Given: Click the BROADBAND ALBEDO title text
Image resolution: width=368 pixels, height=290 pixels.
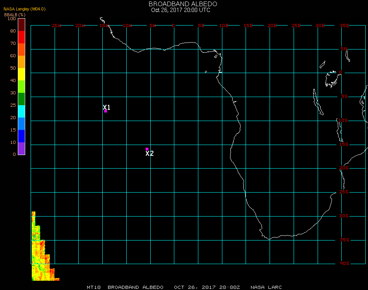Looking at the screenshot, I should point(183,4).
